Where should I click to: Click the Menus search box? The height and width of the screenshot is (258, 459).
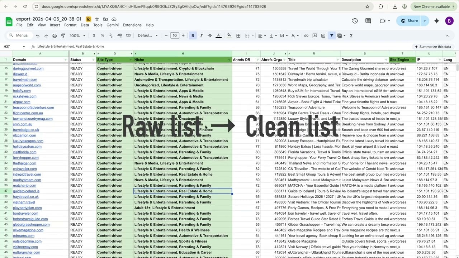point(19,35)
